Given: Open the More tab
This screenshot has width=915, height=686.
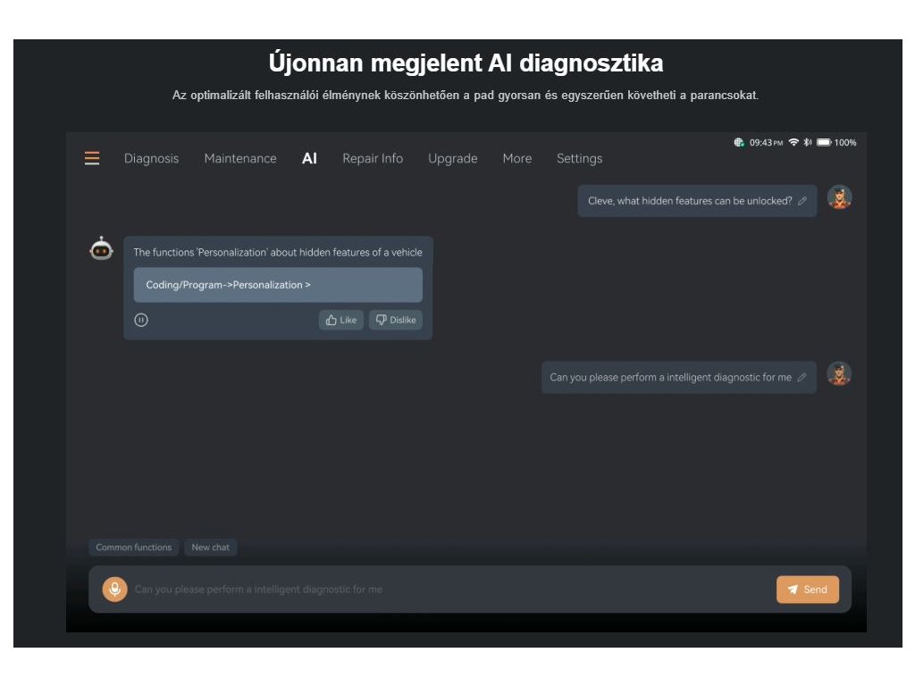Looking at the screenshot, I should coord(517,158).
